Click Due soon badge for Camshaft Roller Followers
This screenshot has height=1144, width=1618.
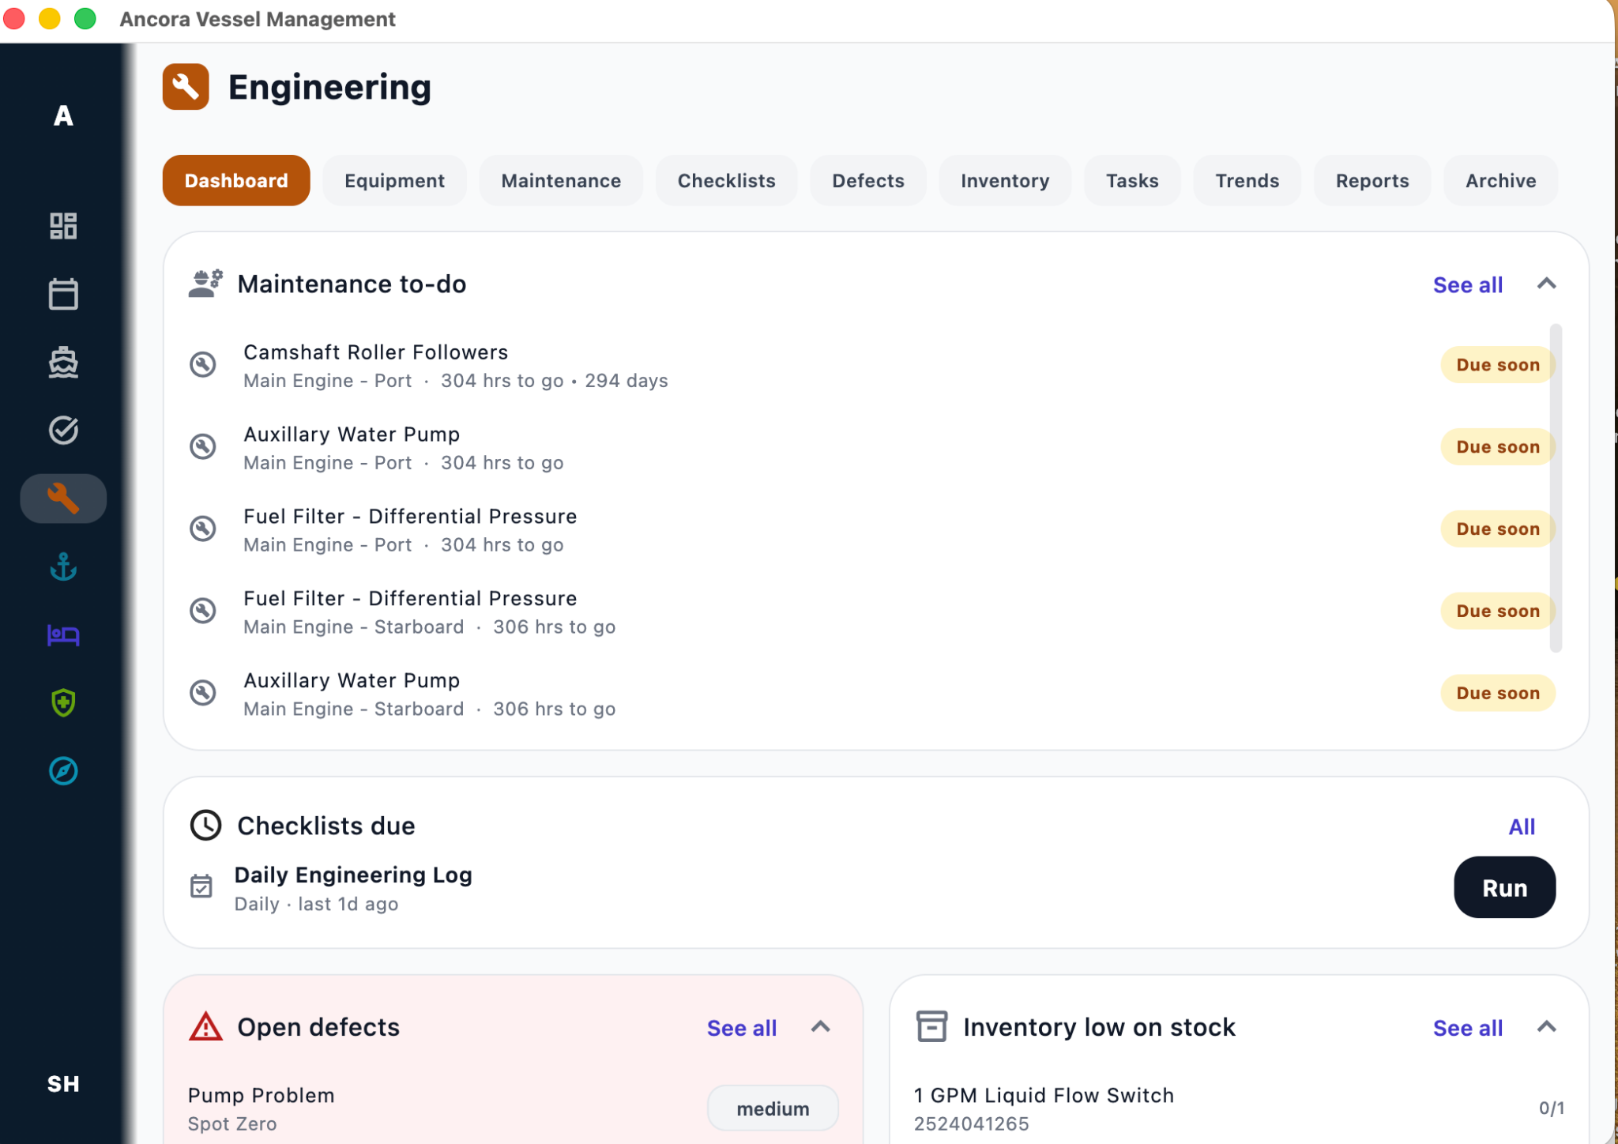click(1498, 365)
